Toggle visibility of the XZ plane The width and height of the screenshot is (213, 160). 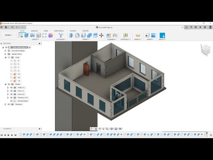12,77
